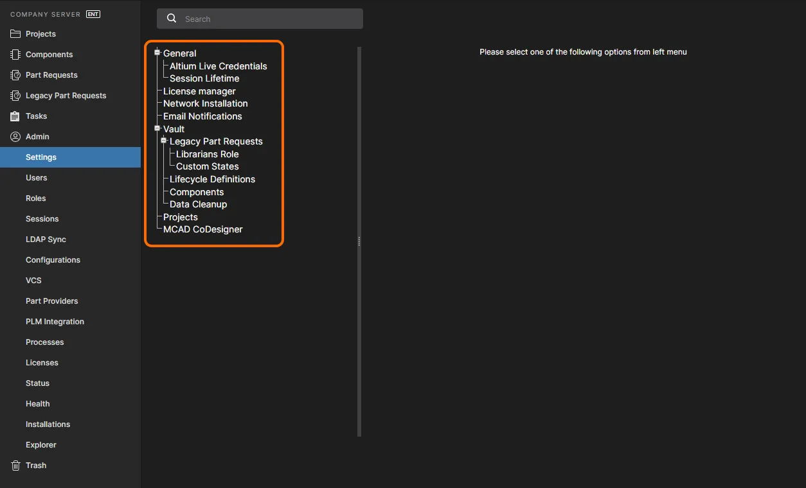Select Session Lifetime setting
The height and width of the screenshot is (488, 806).
[x=204, y=78]
